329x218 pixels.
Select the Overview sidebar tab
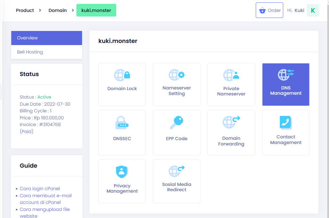click(x=46, y=38)
